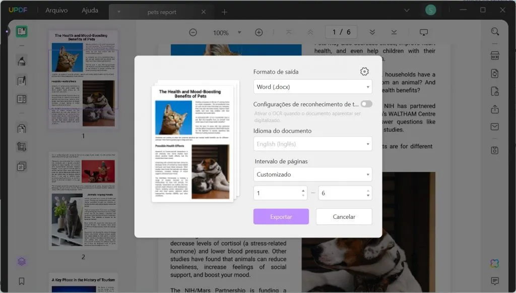Screen dimensions: 516x293
Task: Open the Arquivo menu
Action: pyautogui.click(x=56, y=10)
